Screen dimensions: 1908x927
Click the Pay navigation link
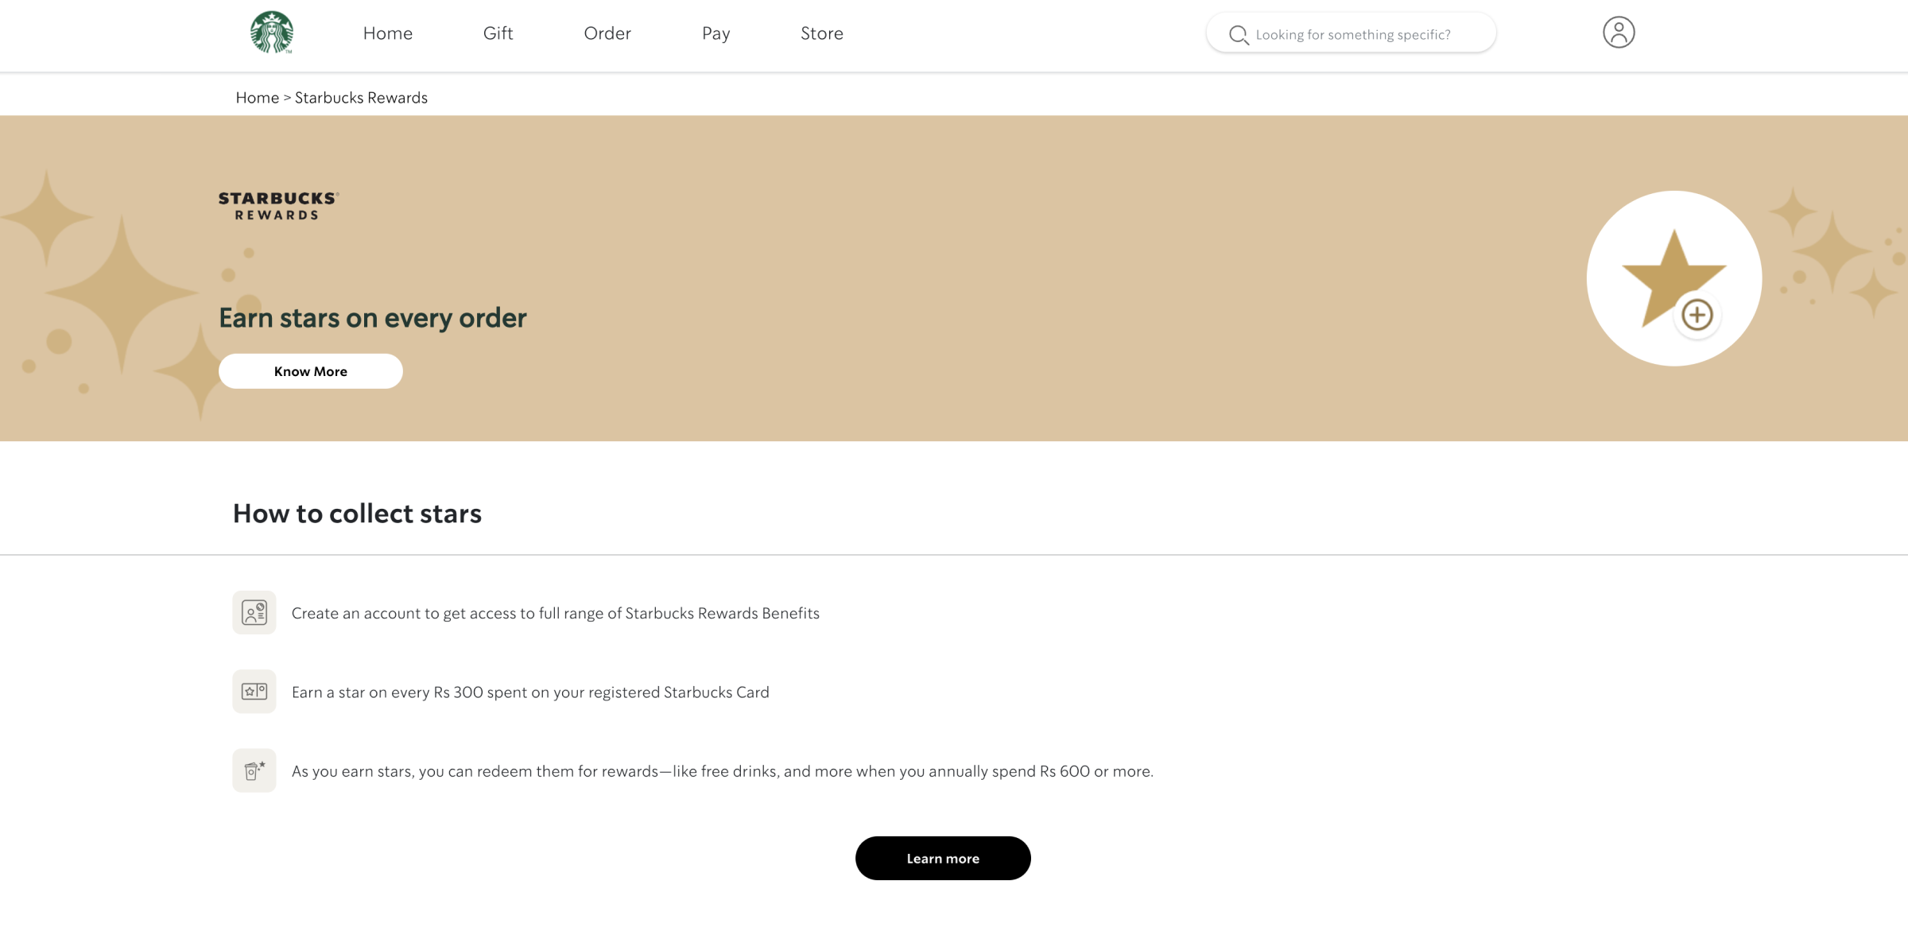tap(715, 33)
